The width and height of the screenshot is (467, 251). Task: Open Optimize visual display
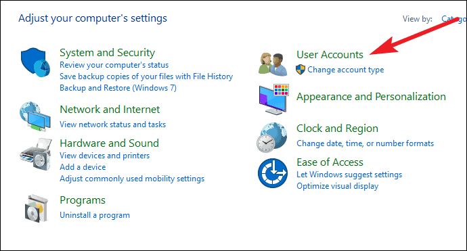tap(338, 186)
